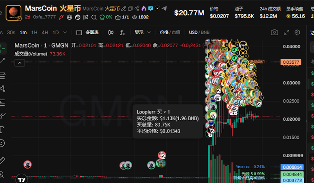The image size is (314, 183).
Task: Click the orange 0.03577 price label
Action: click(x=291, y=62)
